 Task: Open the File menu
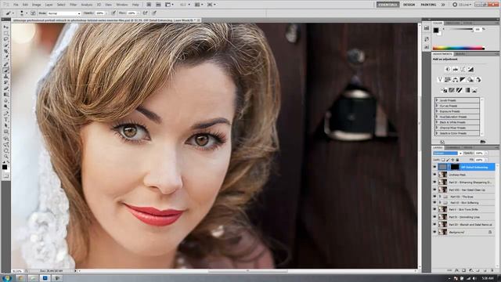16,5
